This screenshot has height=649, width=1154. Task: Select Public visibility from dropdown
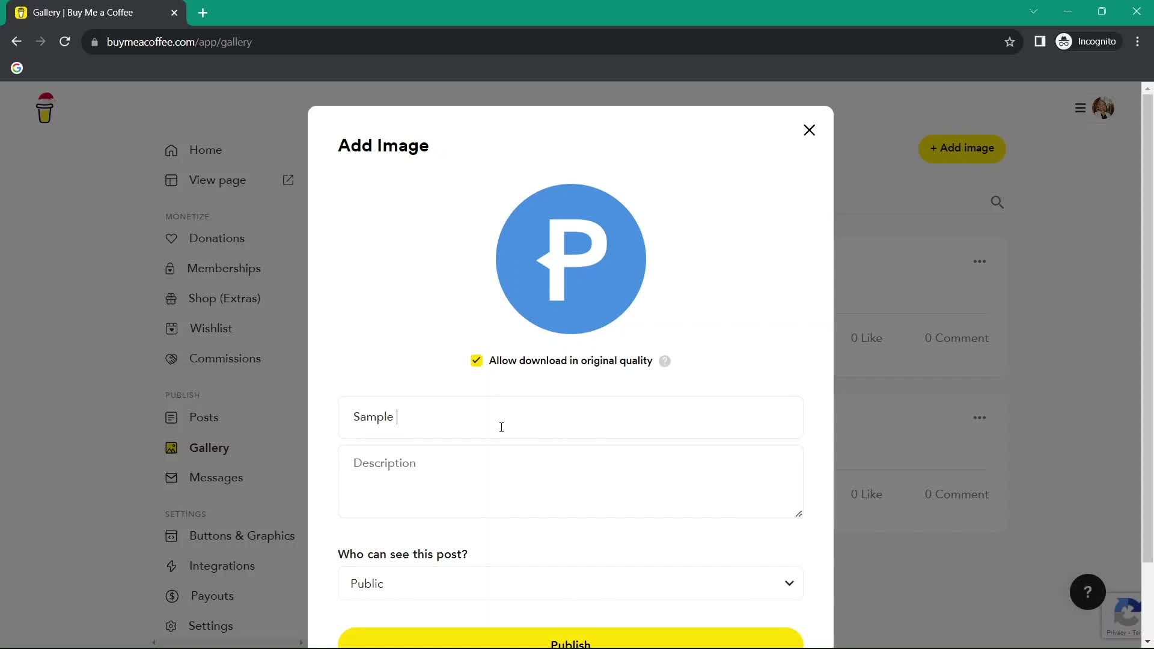point(570,583)
